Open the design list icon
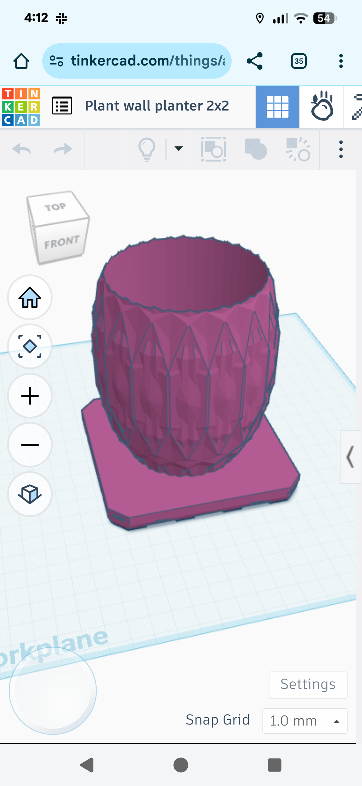 [62, 106]
